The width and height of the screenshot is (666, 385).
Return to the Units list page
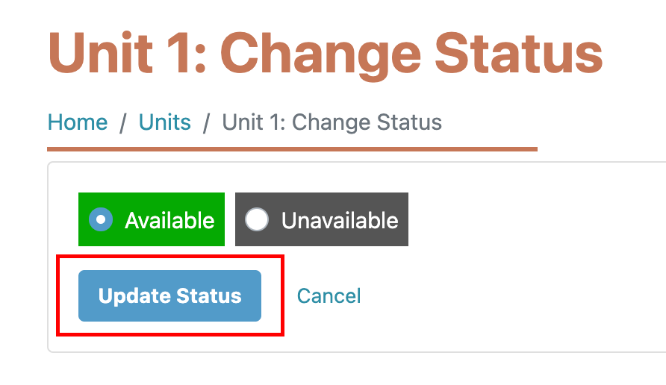pyautogui.click(x=165, y=122)
